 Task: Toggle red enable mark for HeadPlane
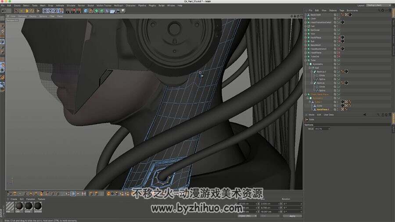tap(338, 53)
